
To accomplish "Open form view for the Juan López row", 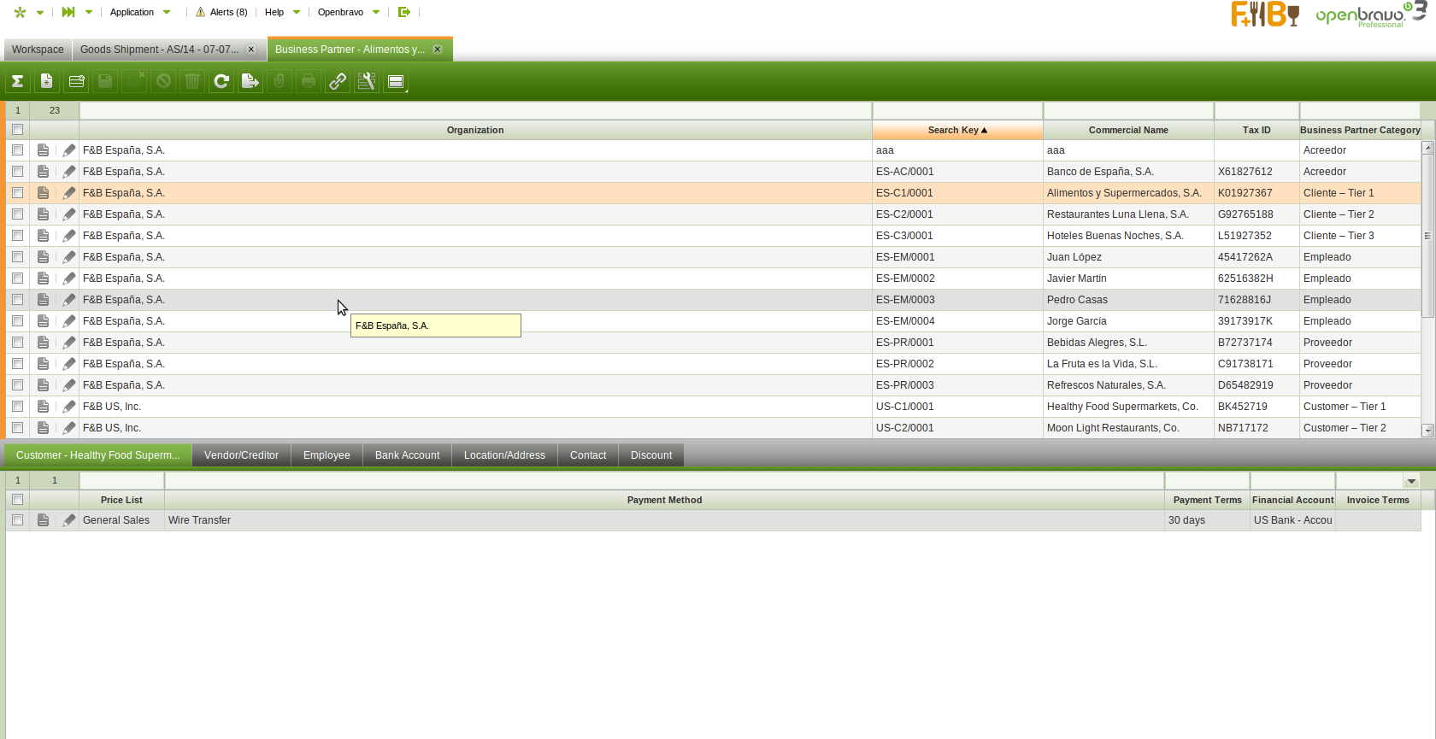I will [x=43, y=257].
